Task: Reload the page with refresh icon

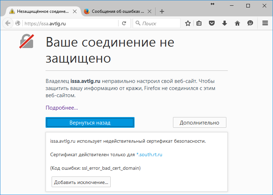Action: (x=124, y=23)
